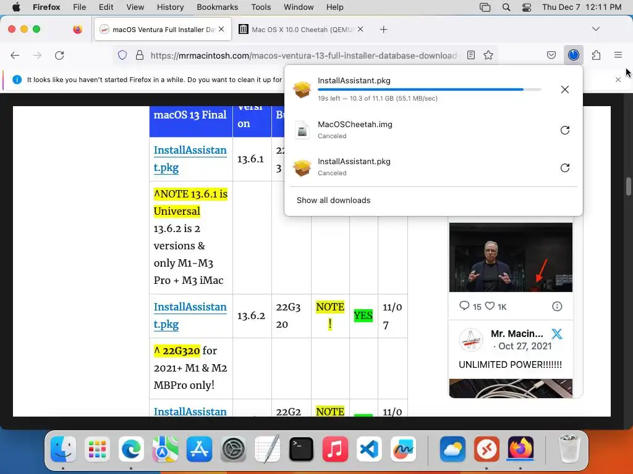Open Launchpad from the Dock
633x474 pixels.
pyautogui.click(x=97, y=449)
